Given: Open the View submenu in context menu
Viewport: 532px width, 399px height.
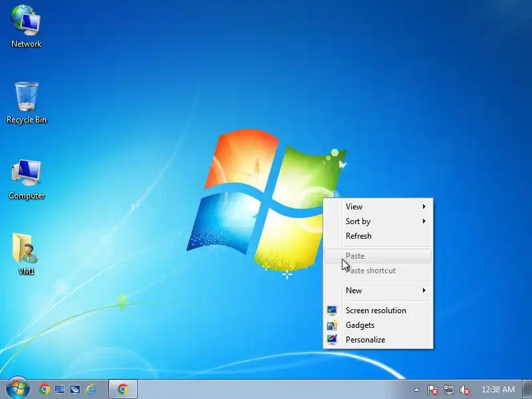Looking at the screenshot, I should click(378, 207).
